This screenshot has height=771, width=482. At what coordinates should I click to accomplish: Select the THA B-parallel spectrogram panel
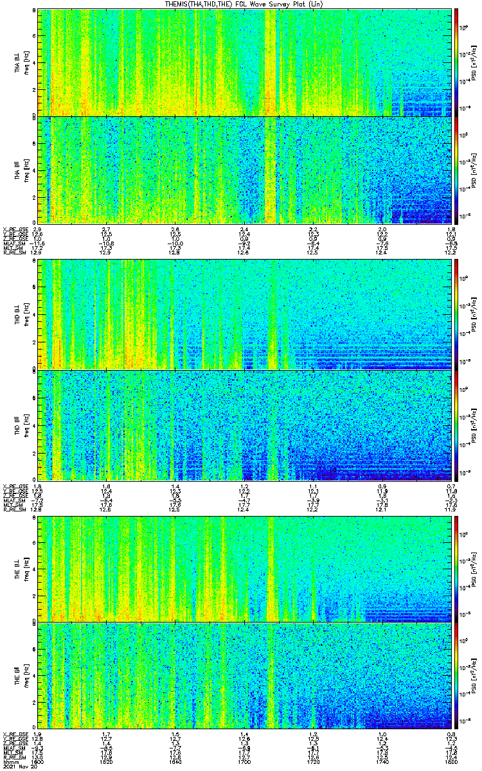(x=244, y=170)
